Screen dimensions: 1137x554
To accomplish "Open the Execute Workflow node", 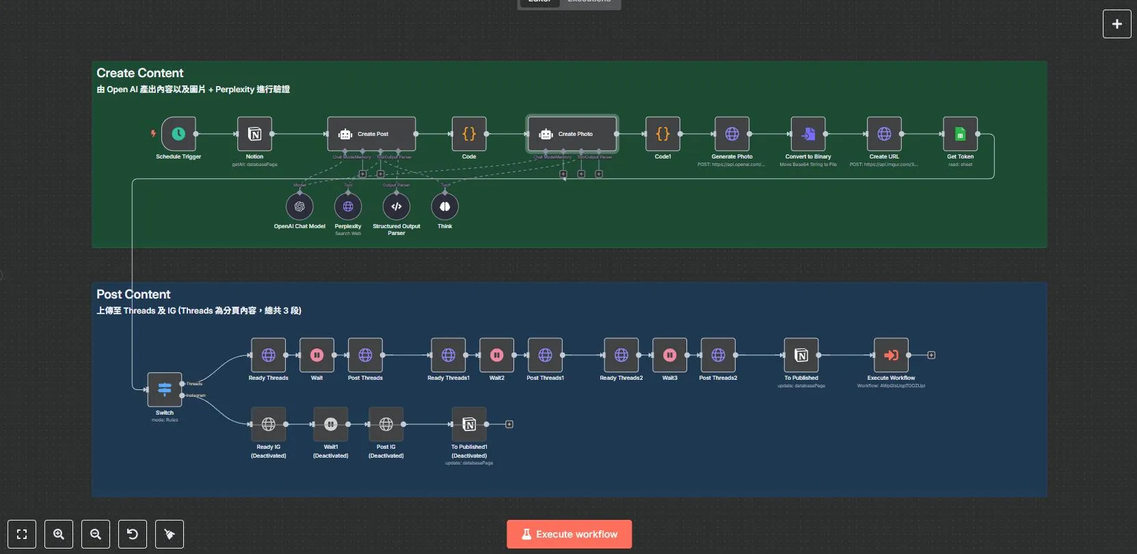I will pos(891,355).
